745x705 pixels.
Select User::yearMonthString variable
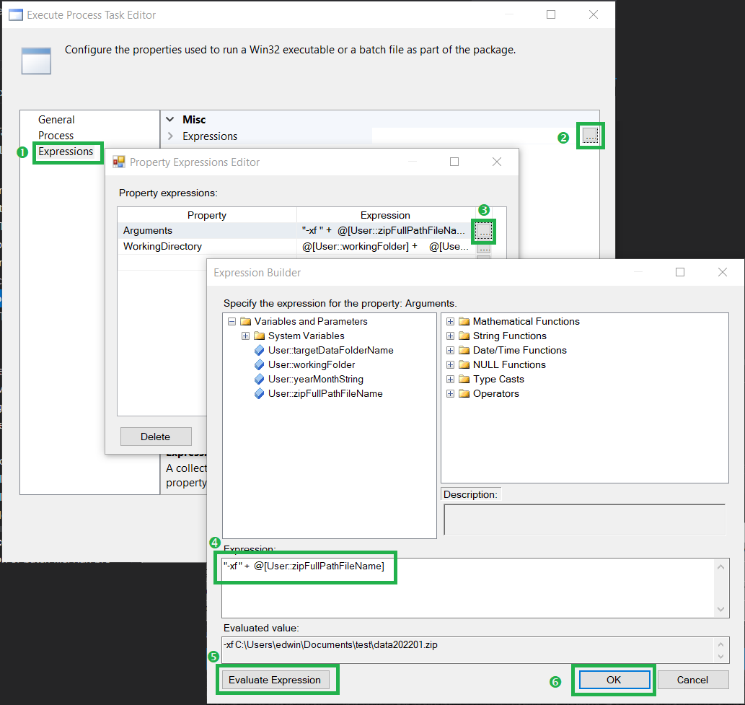tap(315, 380)
